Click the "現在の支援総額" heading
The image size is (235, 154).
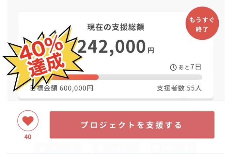pos(116,27)
